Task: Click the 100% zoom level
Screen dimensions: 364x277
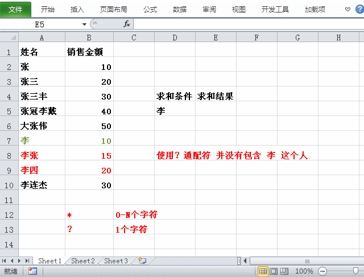Action: (304, 271)
